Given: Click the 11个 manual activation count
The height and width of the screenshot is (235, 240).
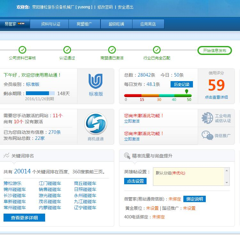Looking at the screenshot, I should pos(58,116).
